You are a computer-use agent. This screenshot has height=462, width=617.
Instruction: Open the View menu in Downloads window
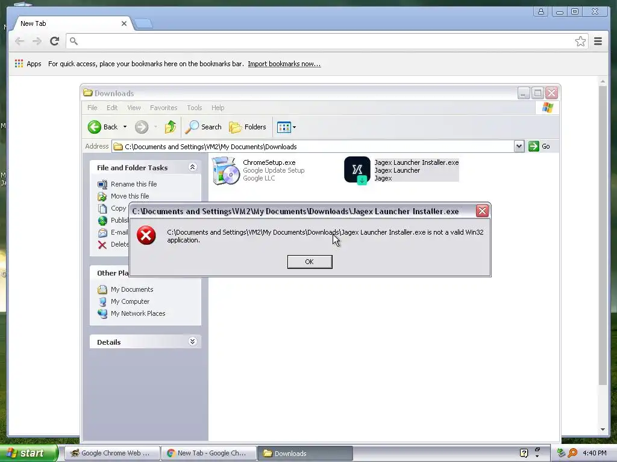point(134,108)
